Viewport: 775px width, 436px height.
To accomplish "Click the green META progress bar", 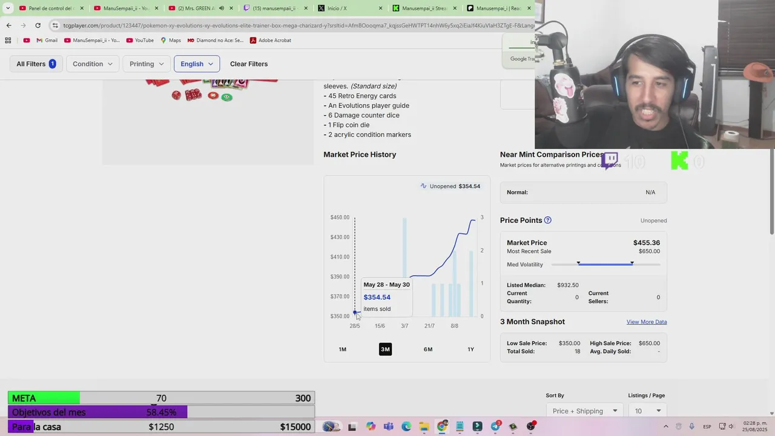I will coord(43,398).
